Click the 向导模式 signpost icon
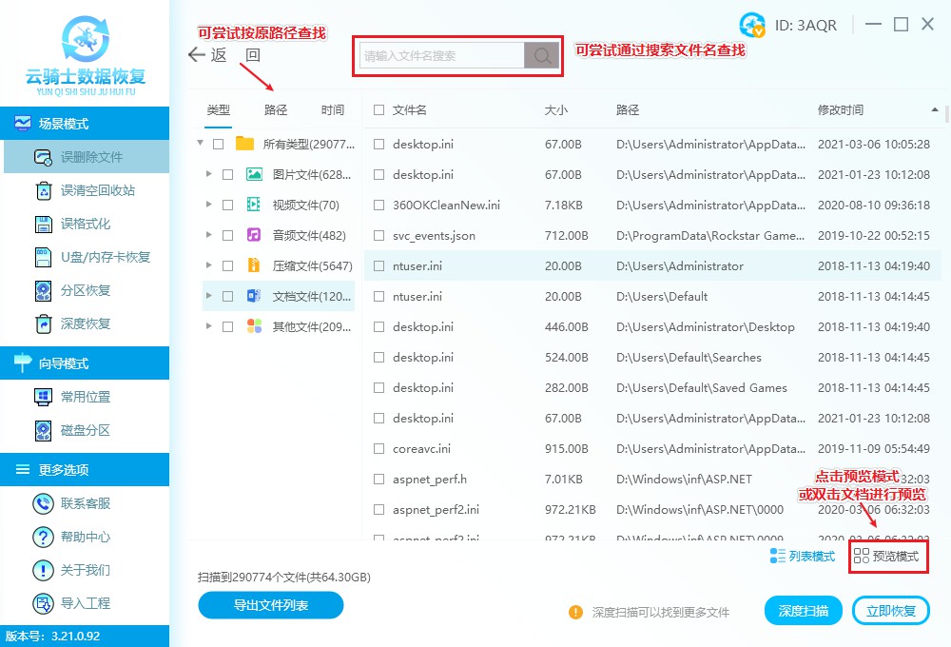The image size is (951, 647). click(x=23, y=363)
